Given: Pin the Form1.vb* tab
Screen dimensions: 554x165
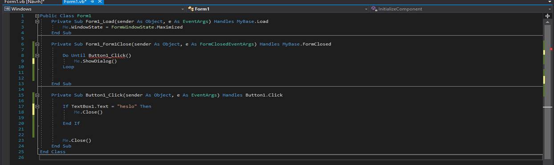Looking at the screenshot, I should tap(92, 2).
